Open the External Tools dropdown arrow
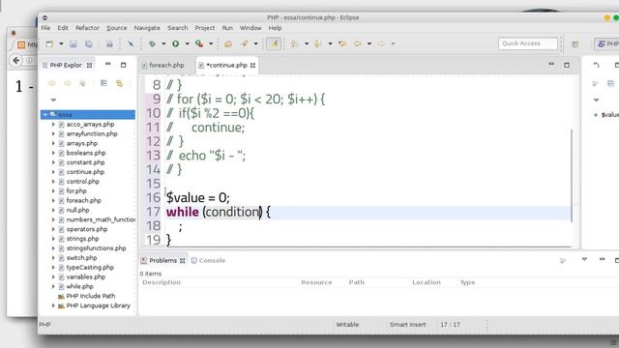The width and height of the screenshot is (619, 348). [x=211, y=43]
